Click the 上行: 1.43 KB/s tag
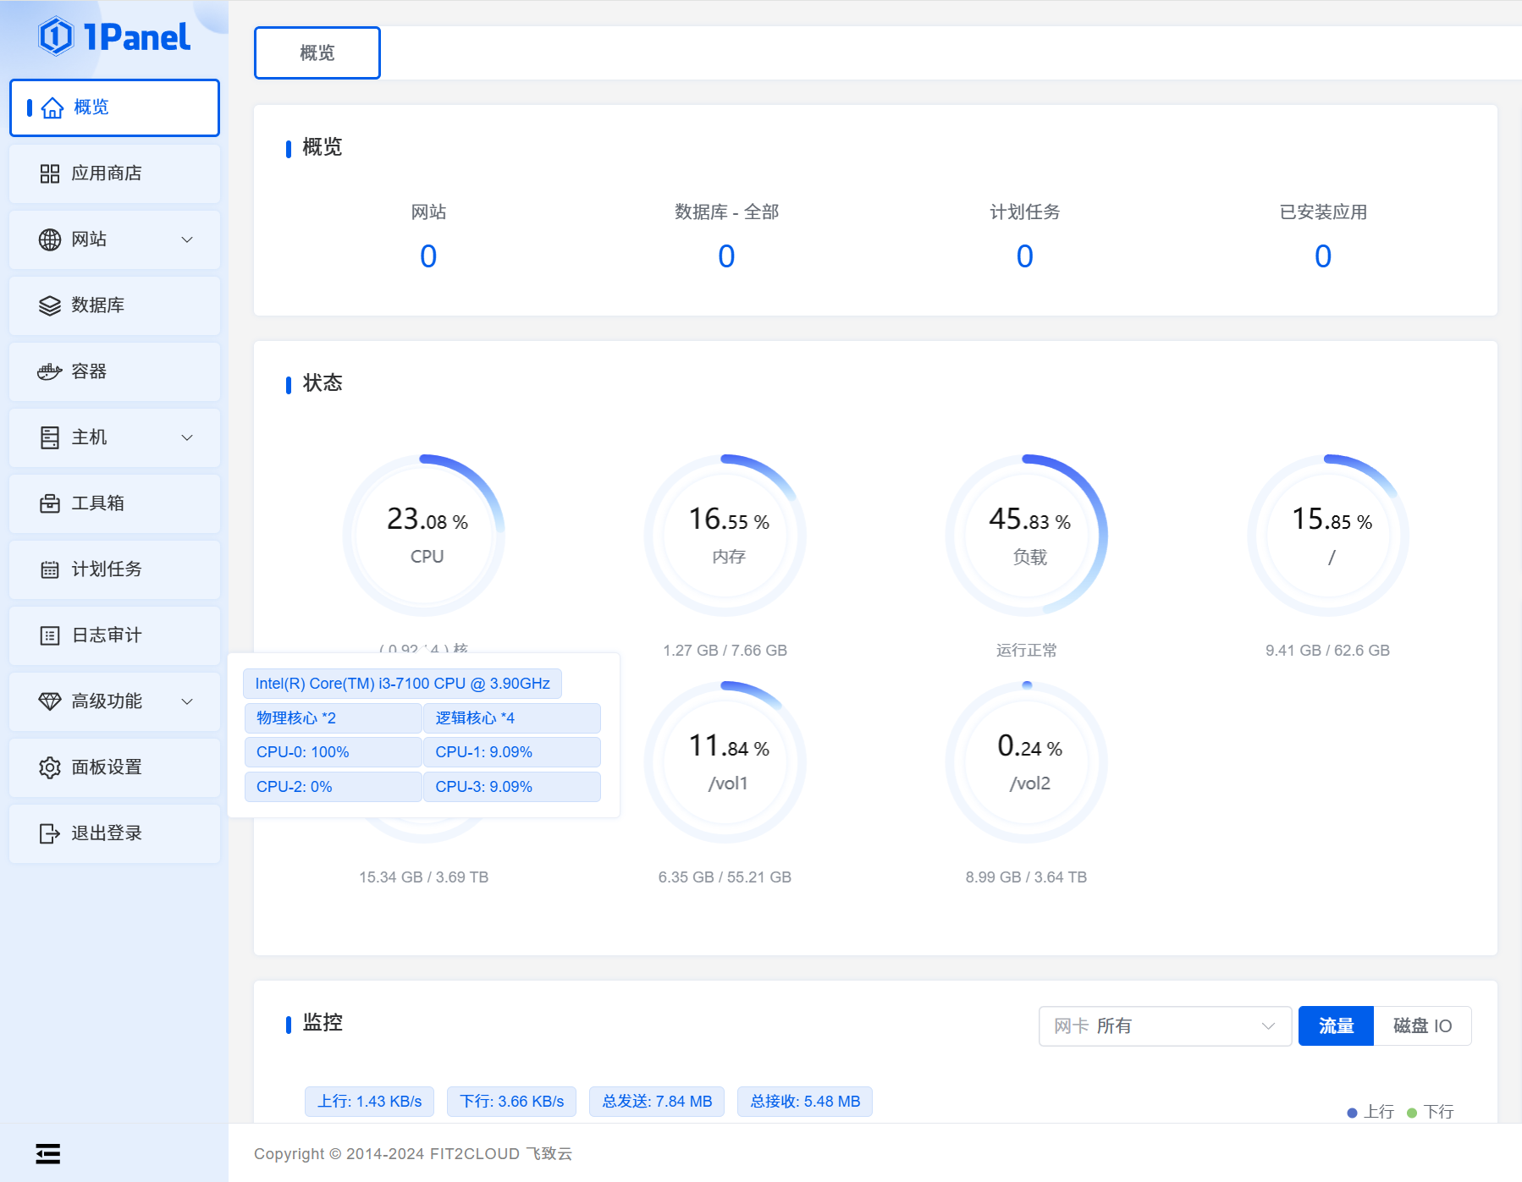 coord(369,1102)
